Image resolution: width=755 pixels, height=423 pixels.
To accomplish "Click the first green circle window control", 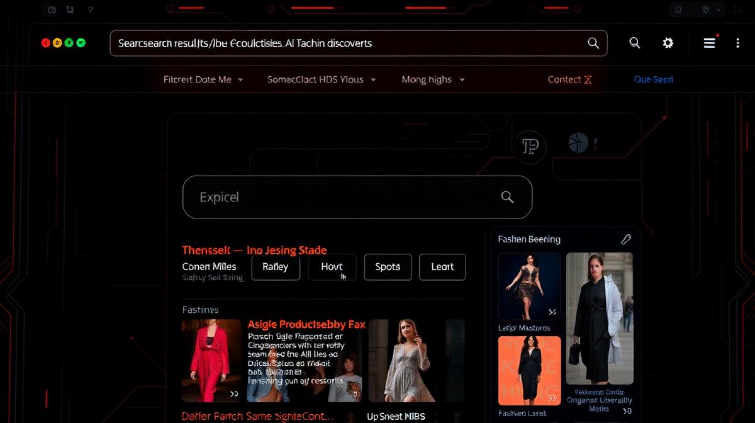I will coord(69,43).
